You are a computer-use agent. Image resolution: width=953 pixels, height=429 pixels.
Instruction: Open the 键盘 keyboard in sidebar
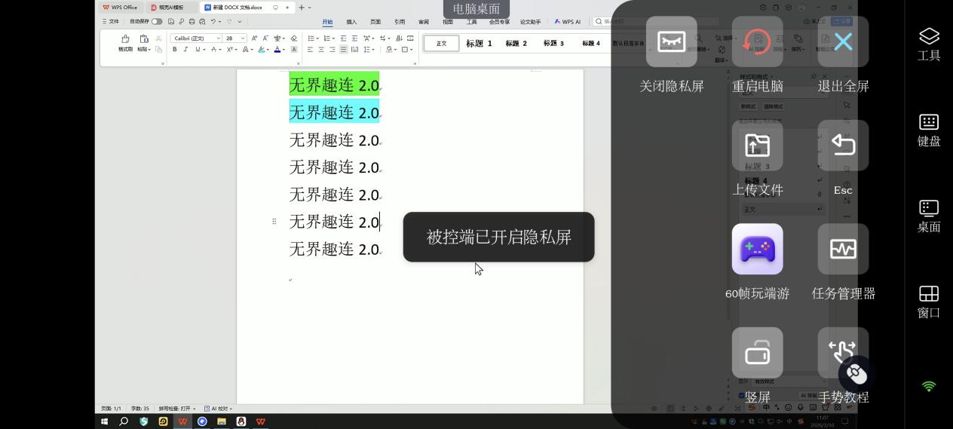(929, 130)
